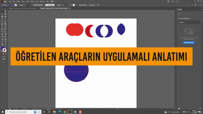Screen dimensions: 203x114
Task: Open the graphic Style dropdown
Action: point(76,5)
